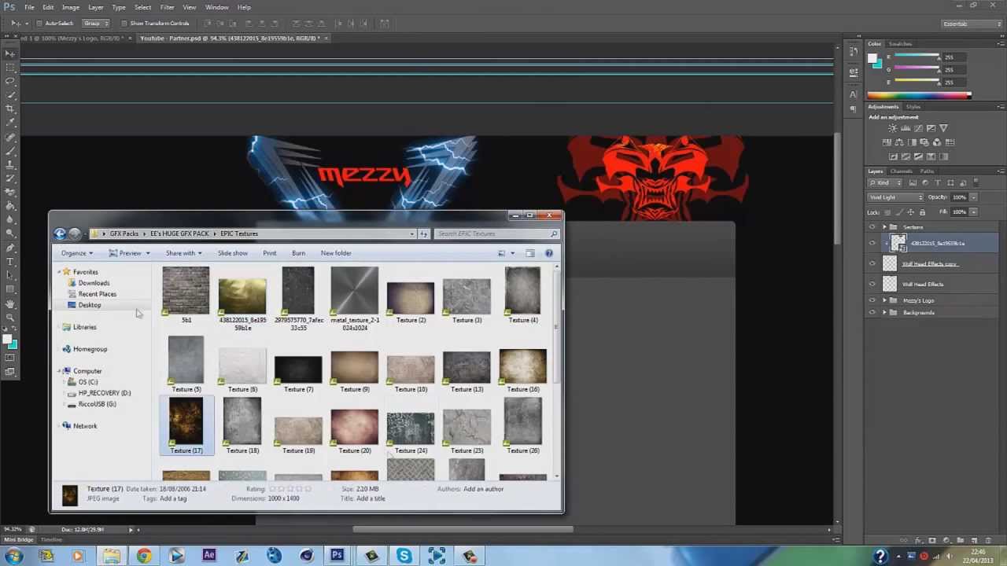Open Skype from the taskbar
The image size is (1007, 566).
click(404, 556)
